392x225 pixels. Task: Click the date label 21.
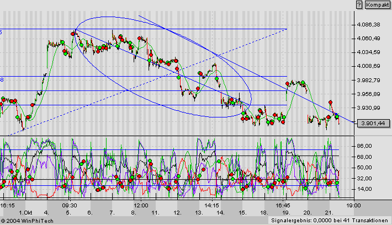[329, 213]
